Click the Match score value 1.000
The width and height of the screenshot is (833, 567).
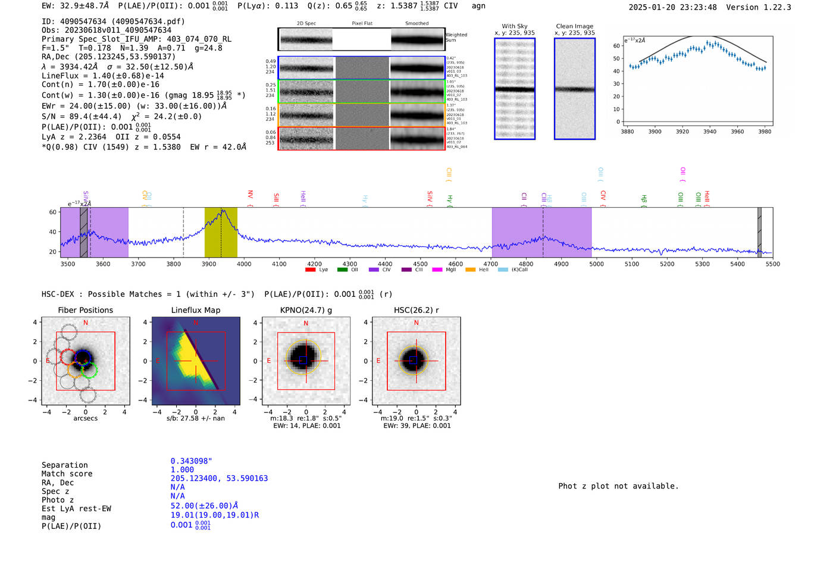coord(182,469)
